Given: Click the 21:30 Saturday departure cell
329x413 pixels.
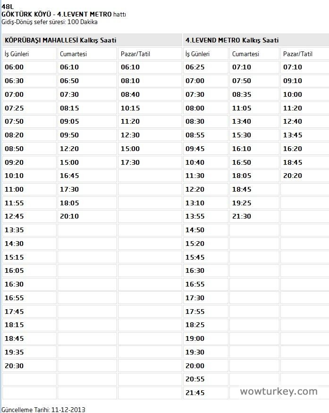Looking at the screenshot, I should point(242,216).
